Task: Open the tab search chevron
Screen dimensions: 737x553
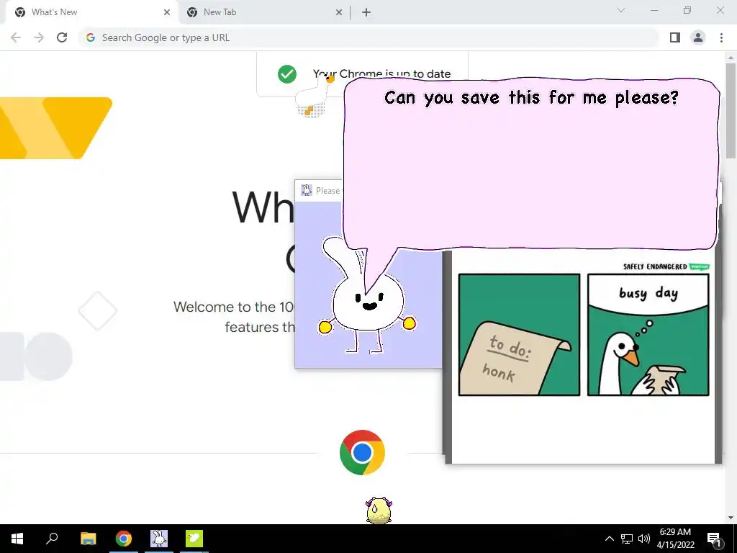Action: (621, 10)
